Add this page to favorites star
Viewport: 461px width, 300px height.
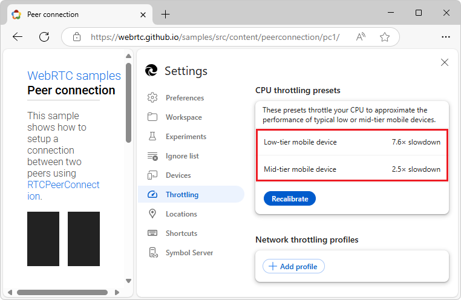[x=385, y=37]
